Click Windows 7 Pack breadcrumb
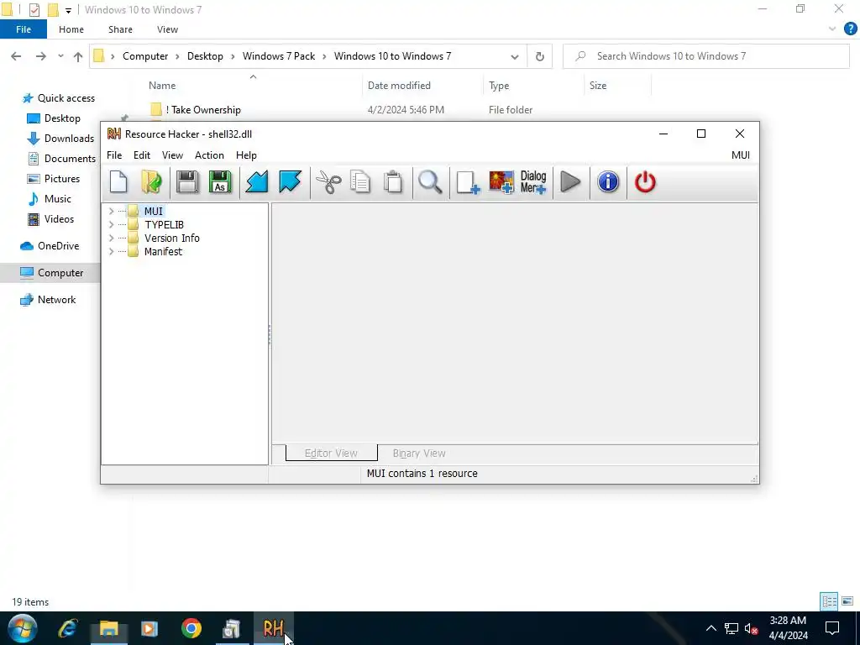 coord(279,56)
